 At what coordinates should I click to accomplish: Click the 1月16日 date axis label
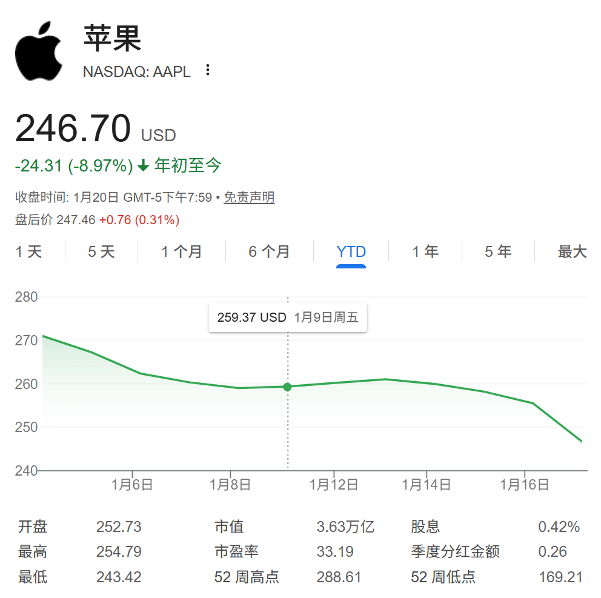click(524, 485)
